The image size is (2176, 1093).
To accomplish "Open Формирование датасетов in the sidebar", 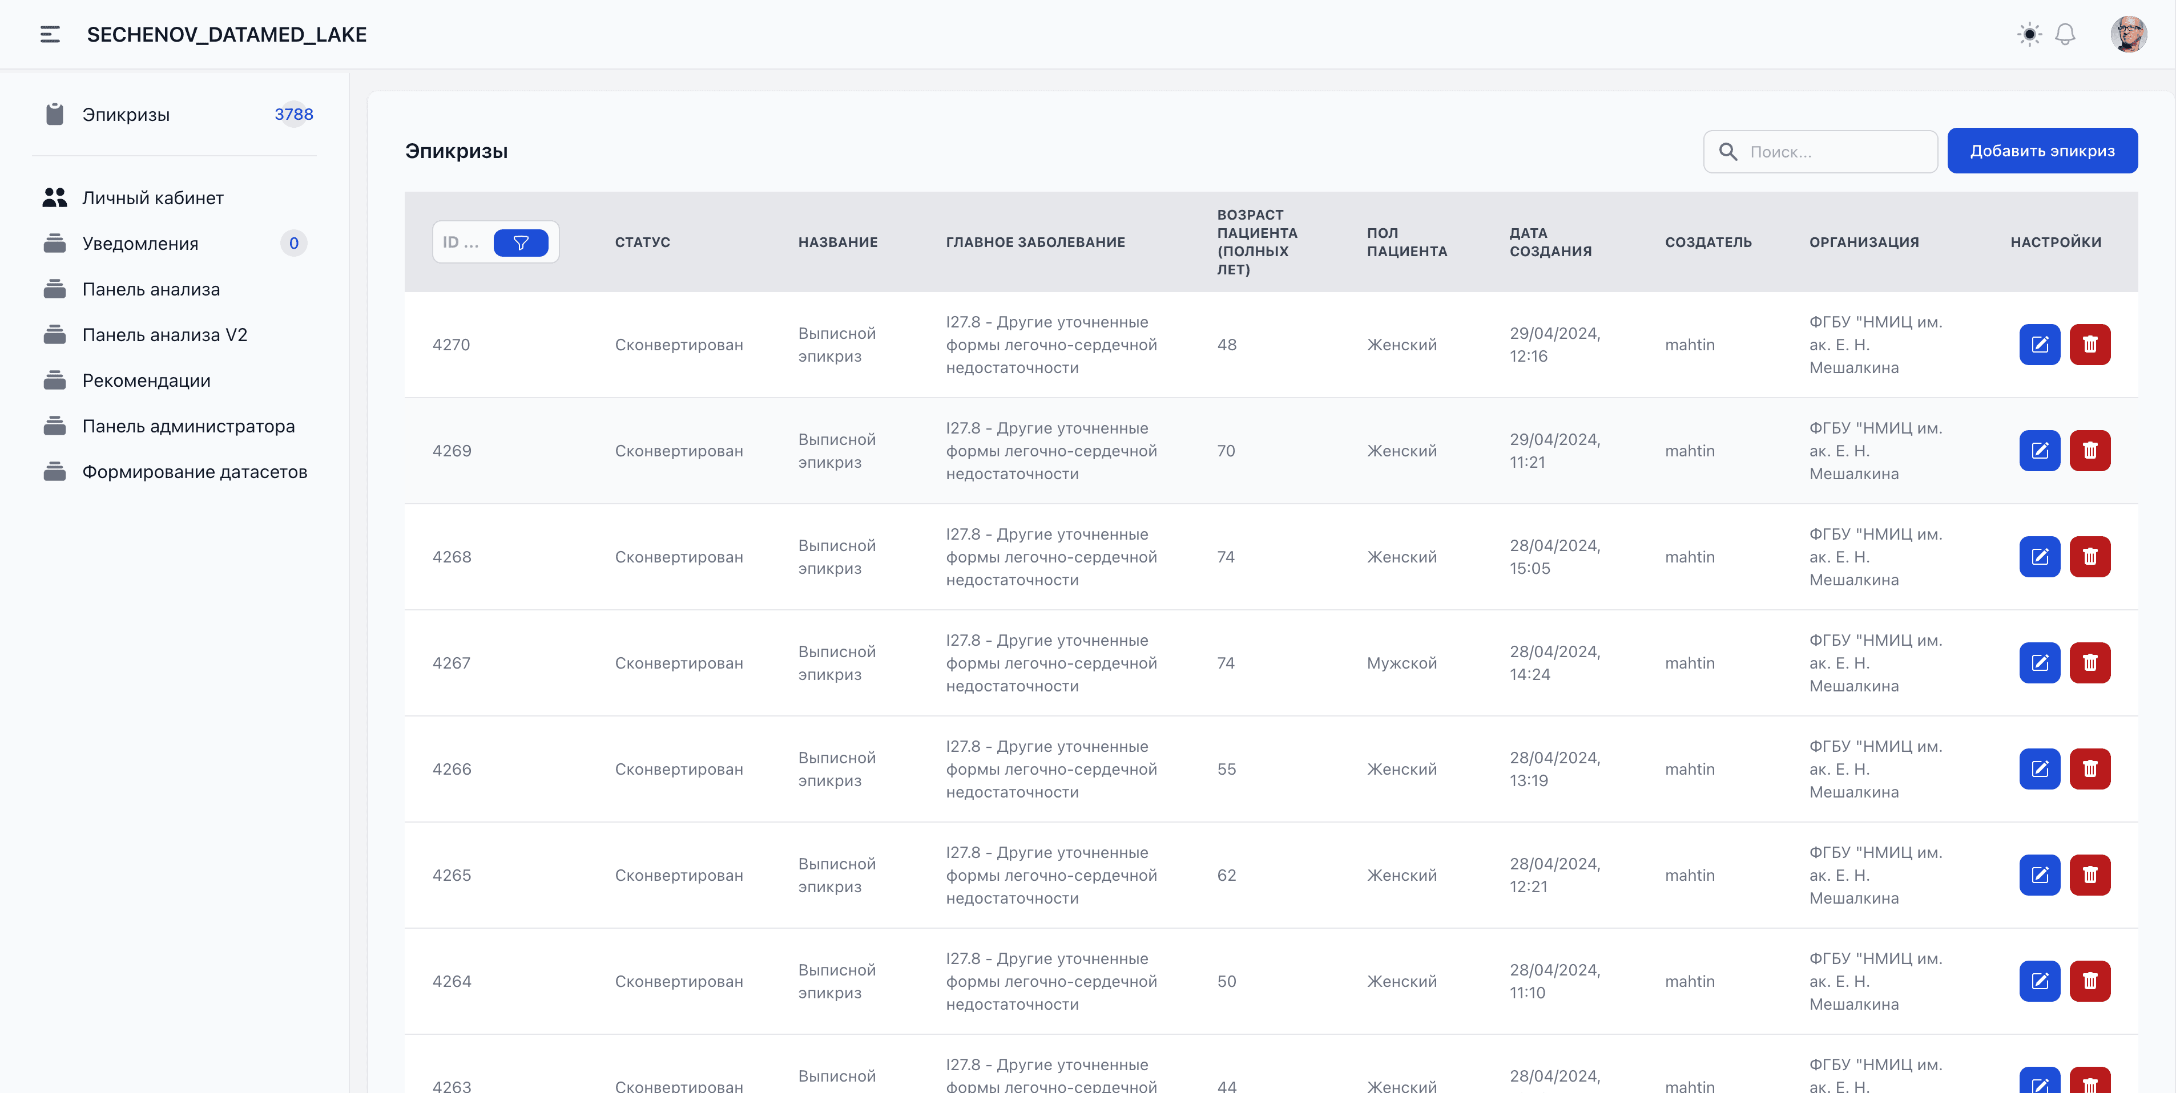I will coord(194,472).
